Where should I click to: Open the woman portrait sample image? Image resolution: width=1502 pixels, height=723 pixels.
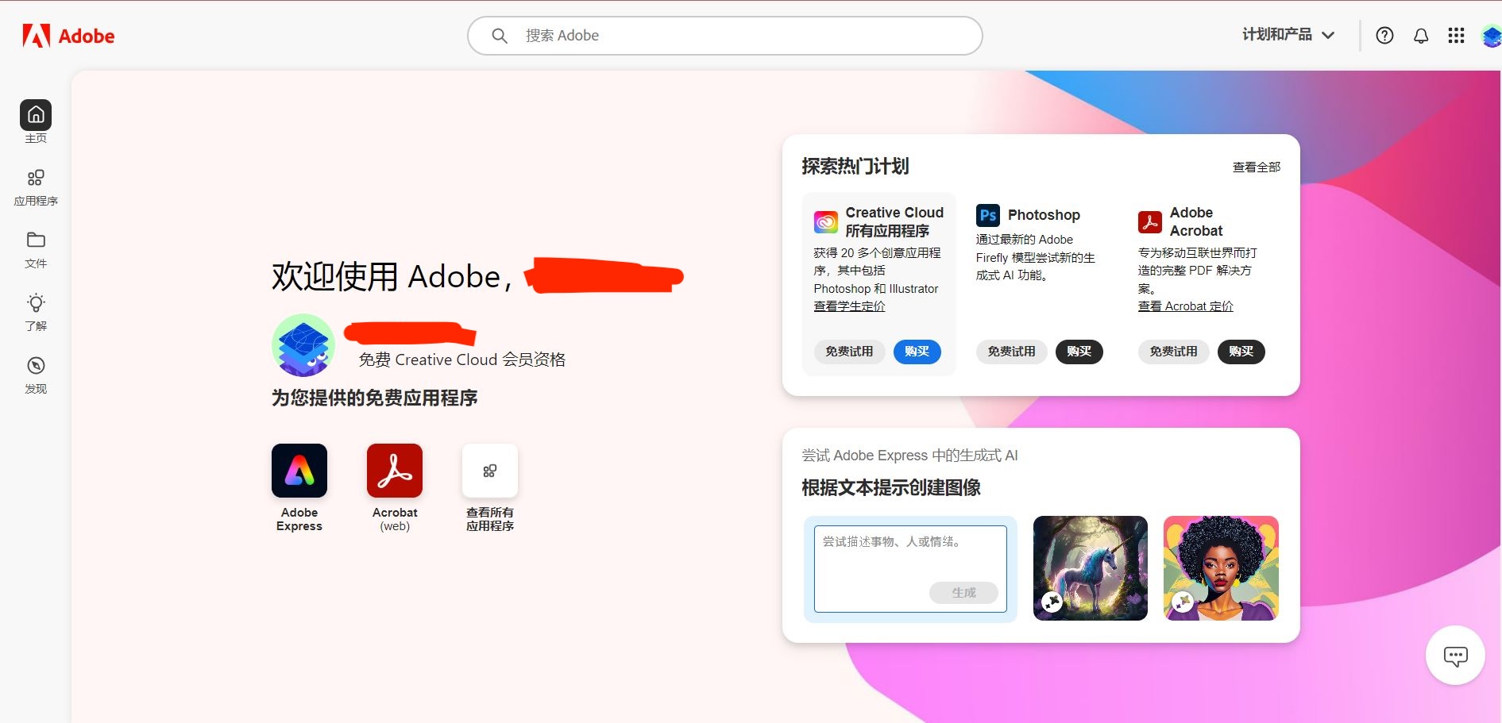click(x=1221, y=568)
